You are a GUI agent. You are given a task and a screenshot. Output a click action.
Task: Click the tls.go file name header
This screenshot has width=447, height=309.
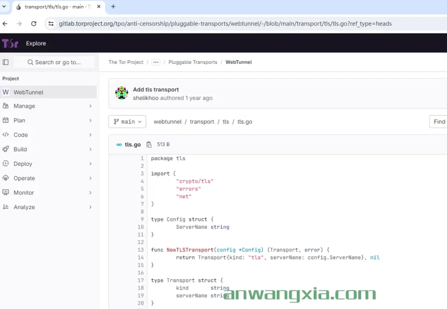[133, 144]
